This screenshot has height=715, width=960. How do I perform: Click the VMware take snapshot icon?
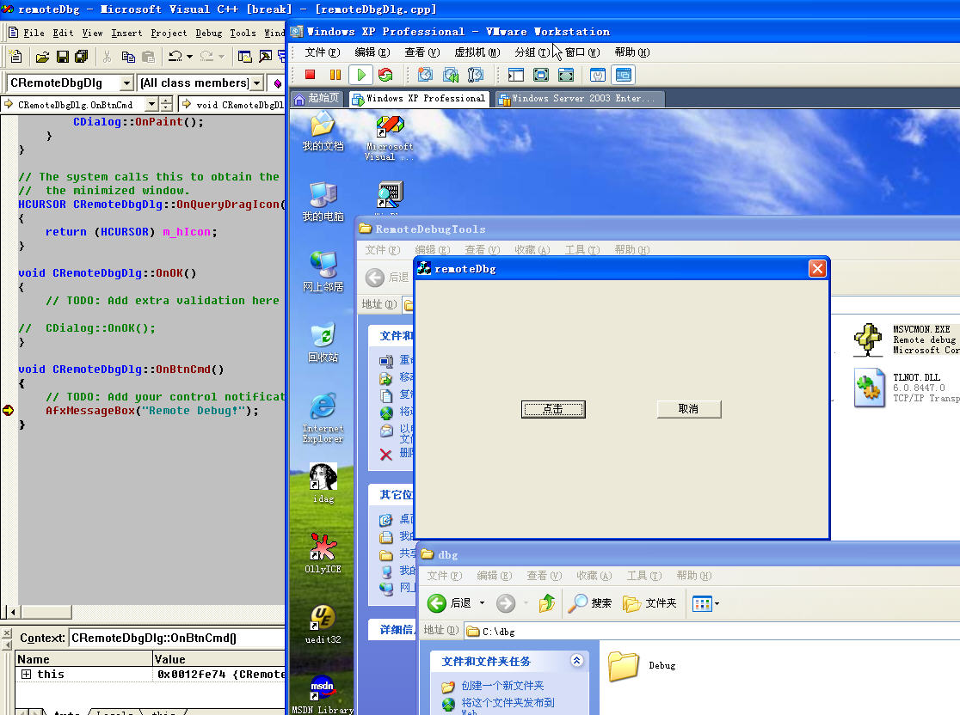[x=425, y=75]
